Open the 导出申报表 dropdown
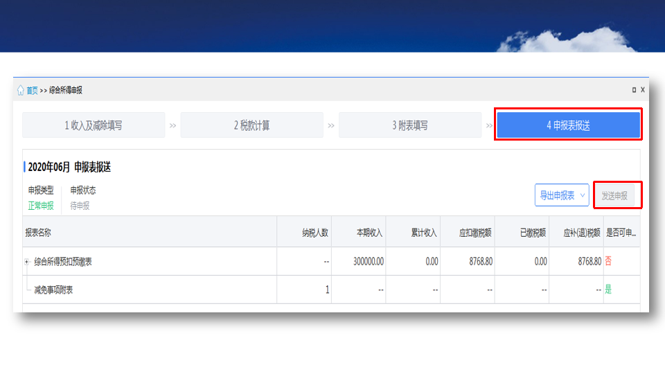The height and width of the screenshot is (374, 665). pos(562,195)
